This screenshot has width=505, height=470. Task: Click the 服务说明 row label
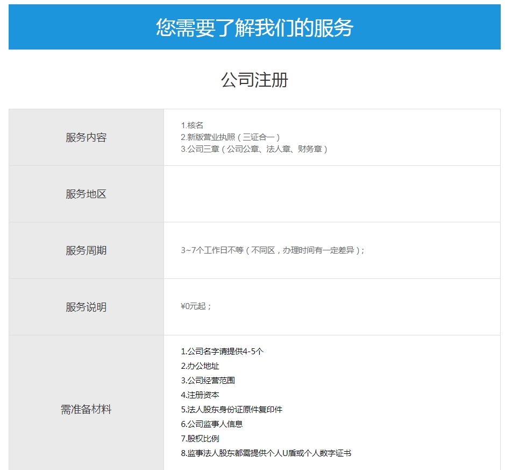tap(86, 307)
